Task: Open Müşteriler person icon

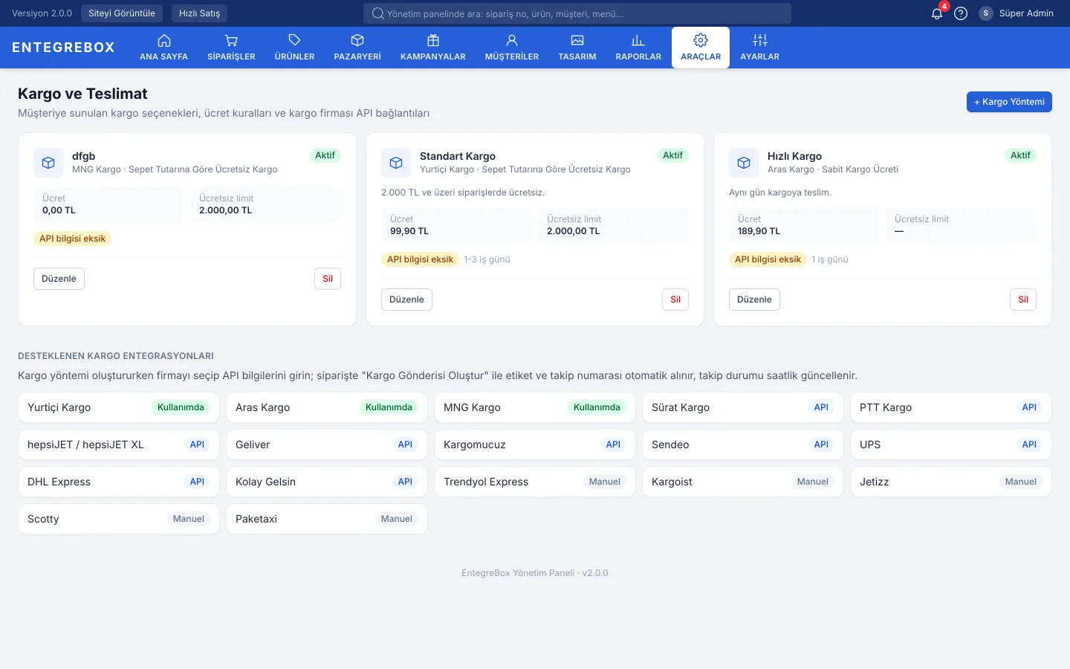Action: (512, 40)
